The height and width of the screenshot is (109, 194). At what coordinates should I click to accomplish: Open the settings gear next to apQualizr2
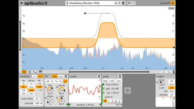pos(22,3)
